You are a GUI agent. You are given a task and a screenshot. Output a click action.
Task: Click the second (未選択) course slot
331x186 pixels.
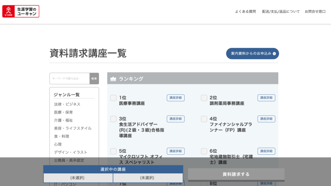[x=148, y=178]
